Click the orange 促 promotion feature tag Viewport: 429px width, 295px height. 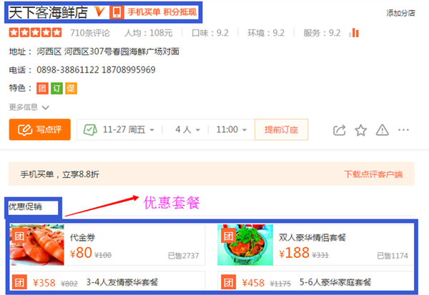71,89
